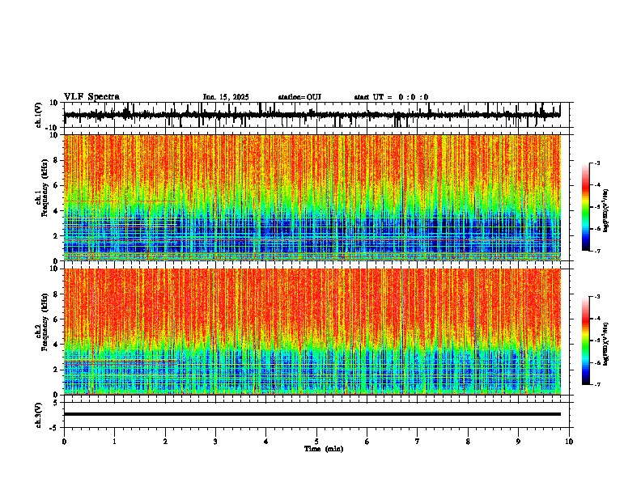The height and width of the screenshot is (495, 641).
Task: Click the '5' tick on the time axis
Action: coord(316,442)
